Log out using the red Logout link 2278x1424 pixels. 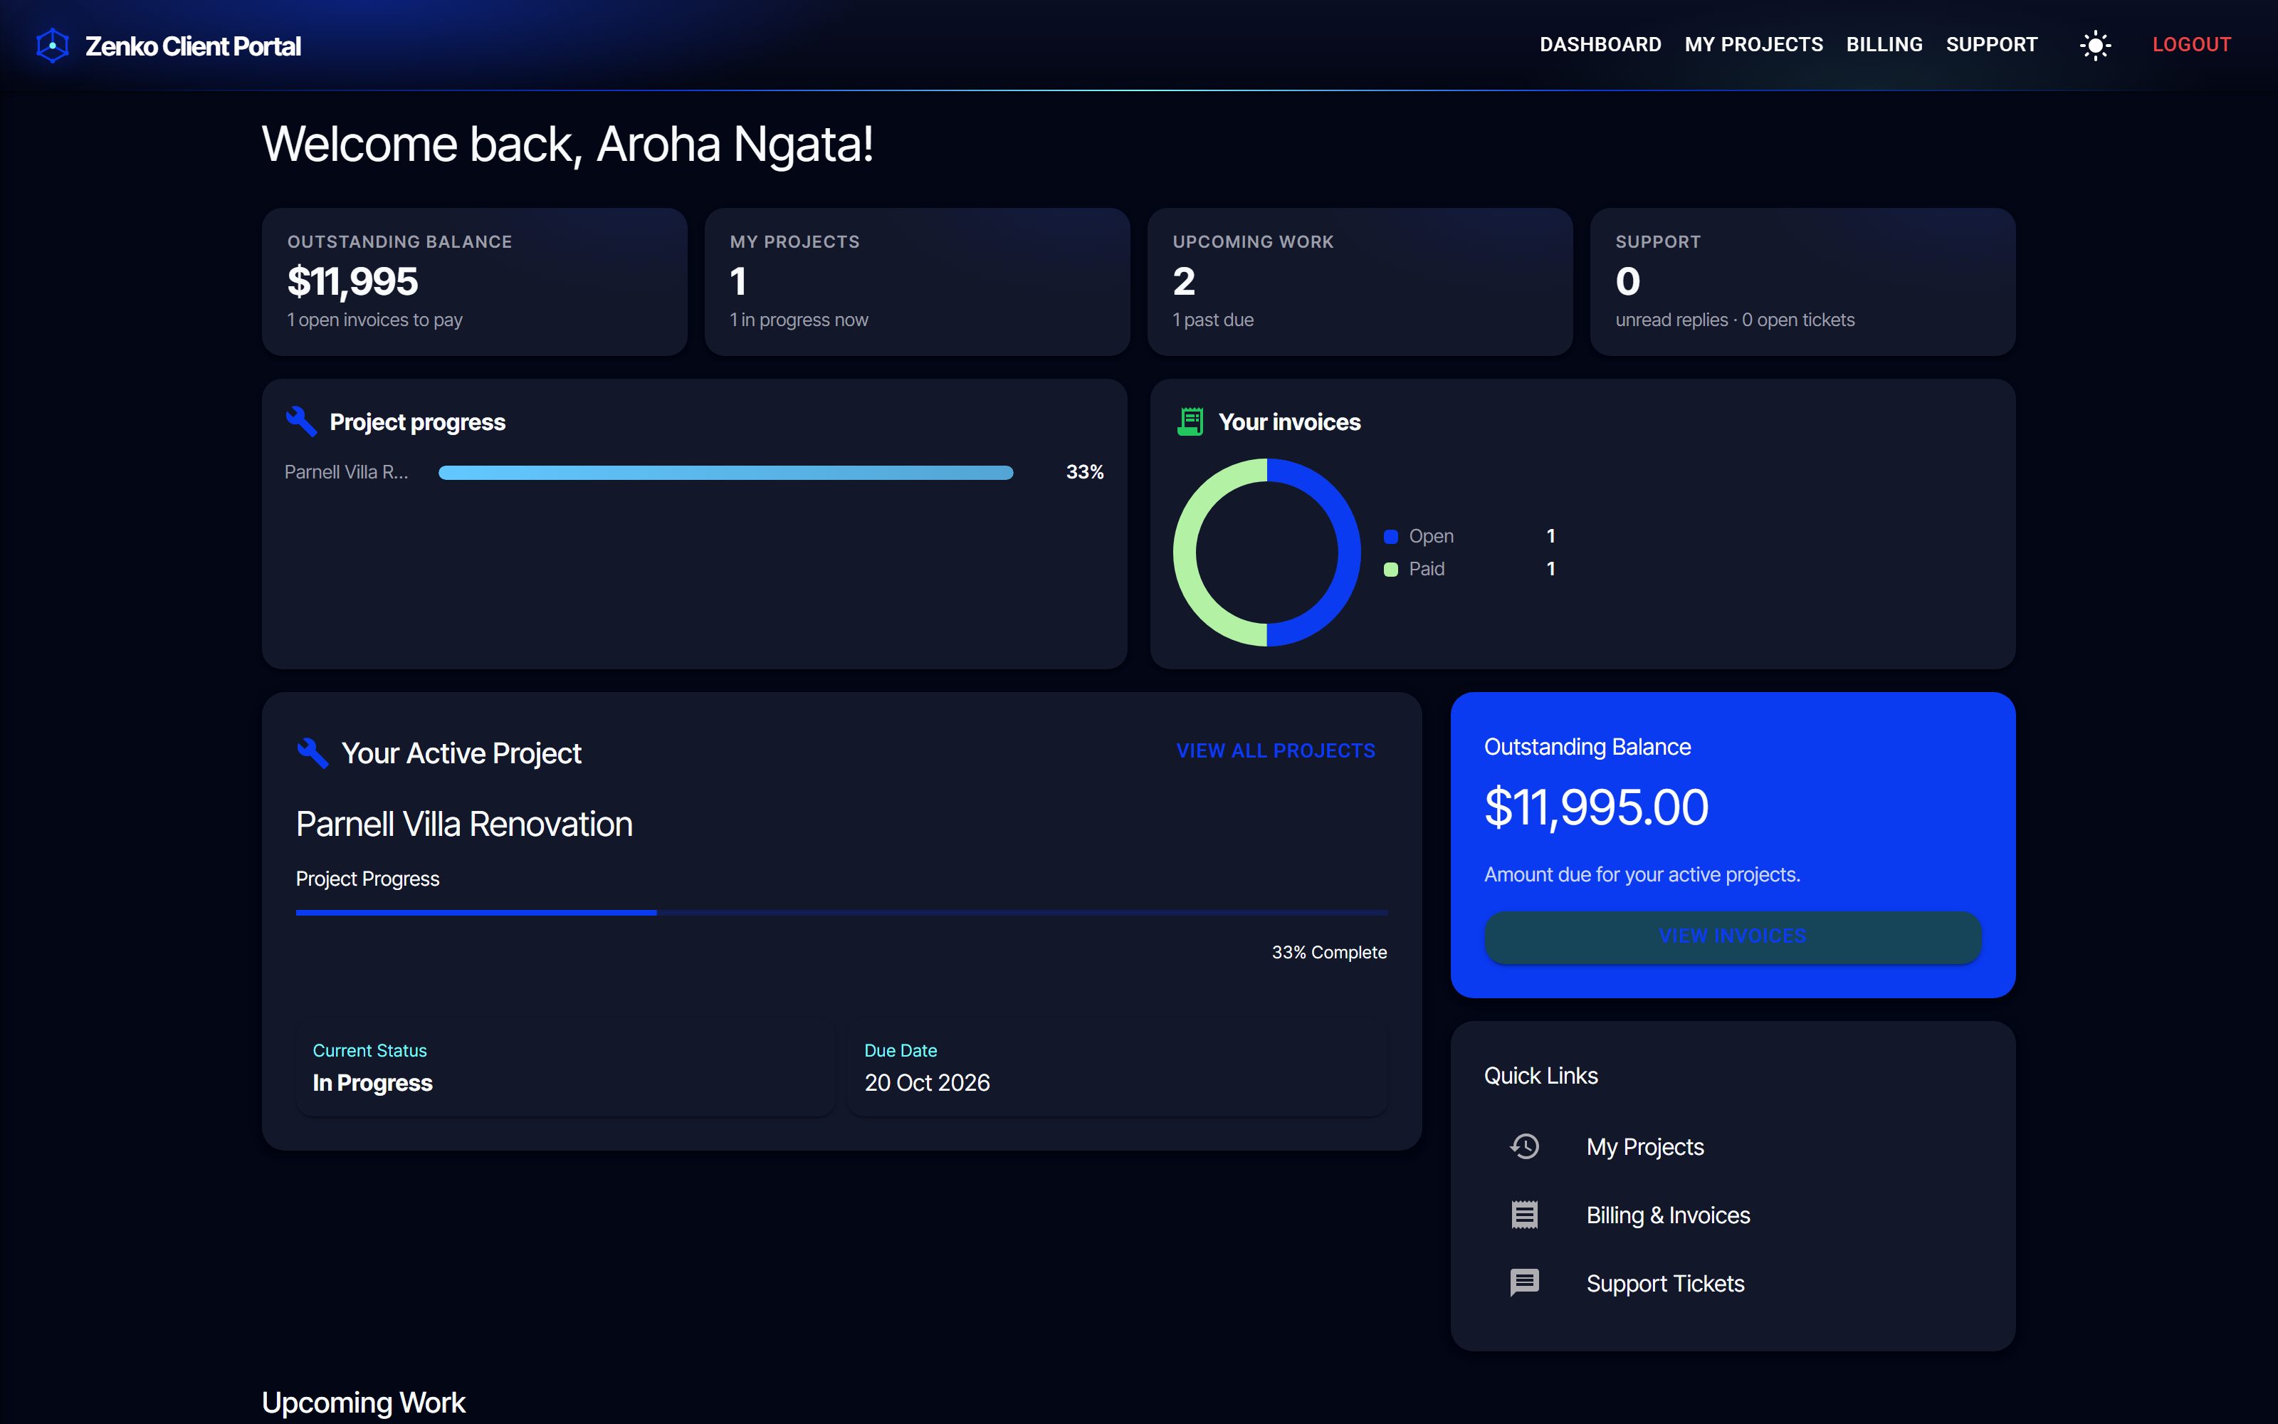tap(2191, 44)
